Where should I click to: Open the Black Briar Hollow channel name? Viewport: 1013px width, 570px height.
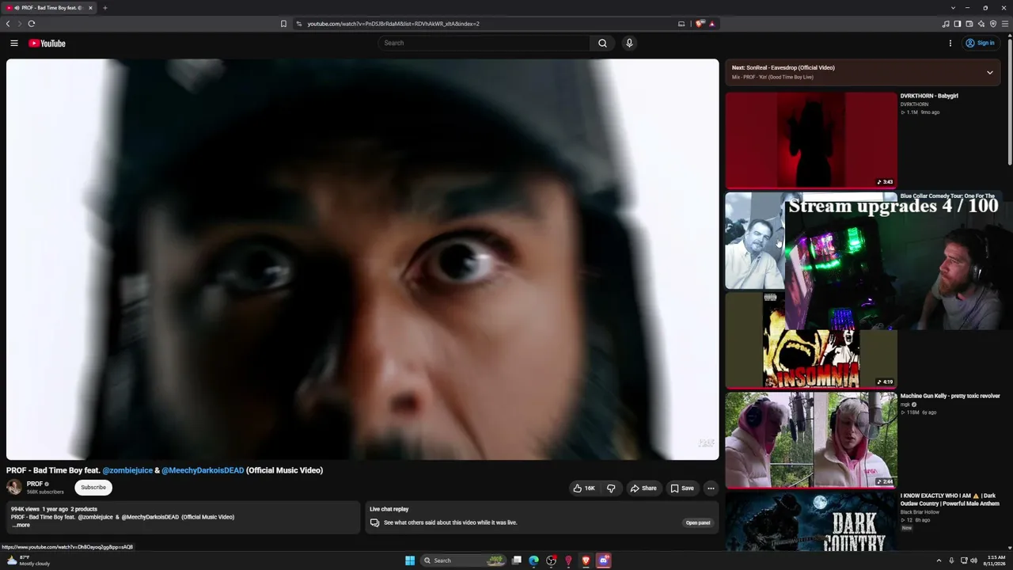(920, 512)
